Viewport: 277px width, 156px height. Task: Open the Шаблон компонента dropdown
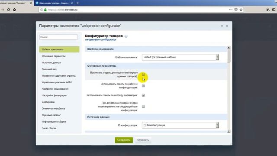(180, 57)
